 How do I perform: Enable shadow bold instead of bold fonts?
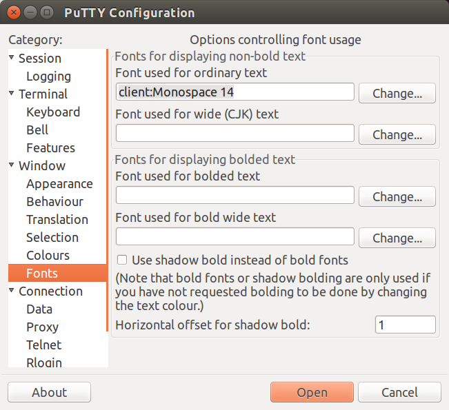(122, 260)
